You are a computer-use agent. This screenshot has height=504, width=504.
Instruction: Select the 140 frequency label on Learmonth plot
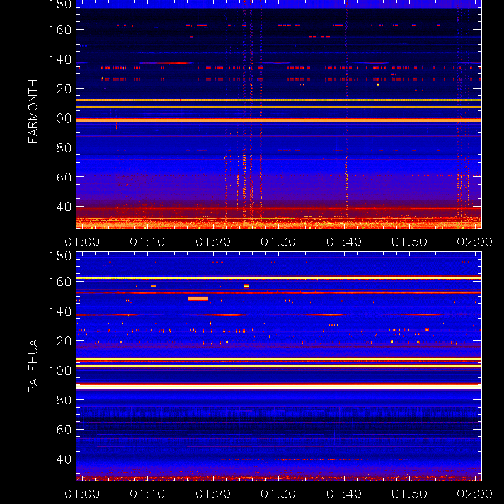click(x=60, y=59)
